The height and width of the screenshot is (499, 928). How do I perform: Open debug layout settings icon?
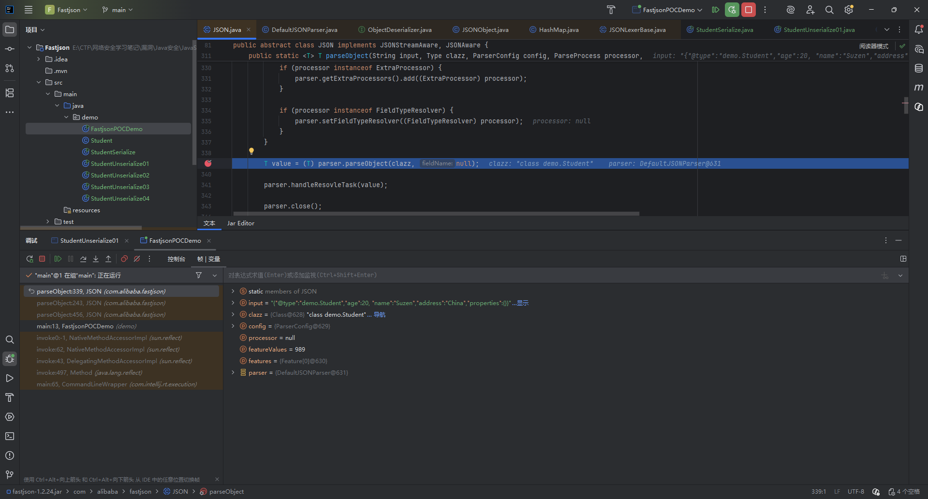coord(903,259)
